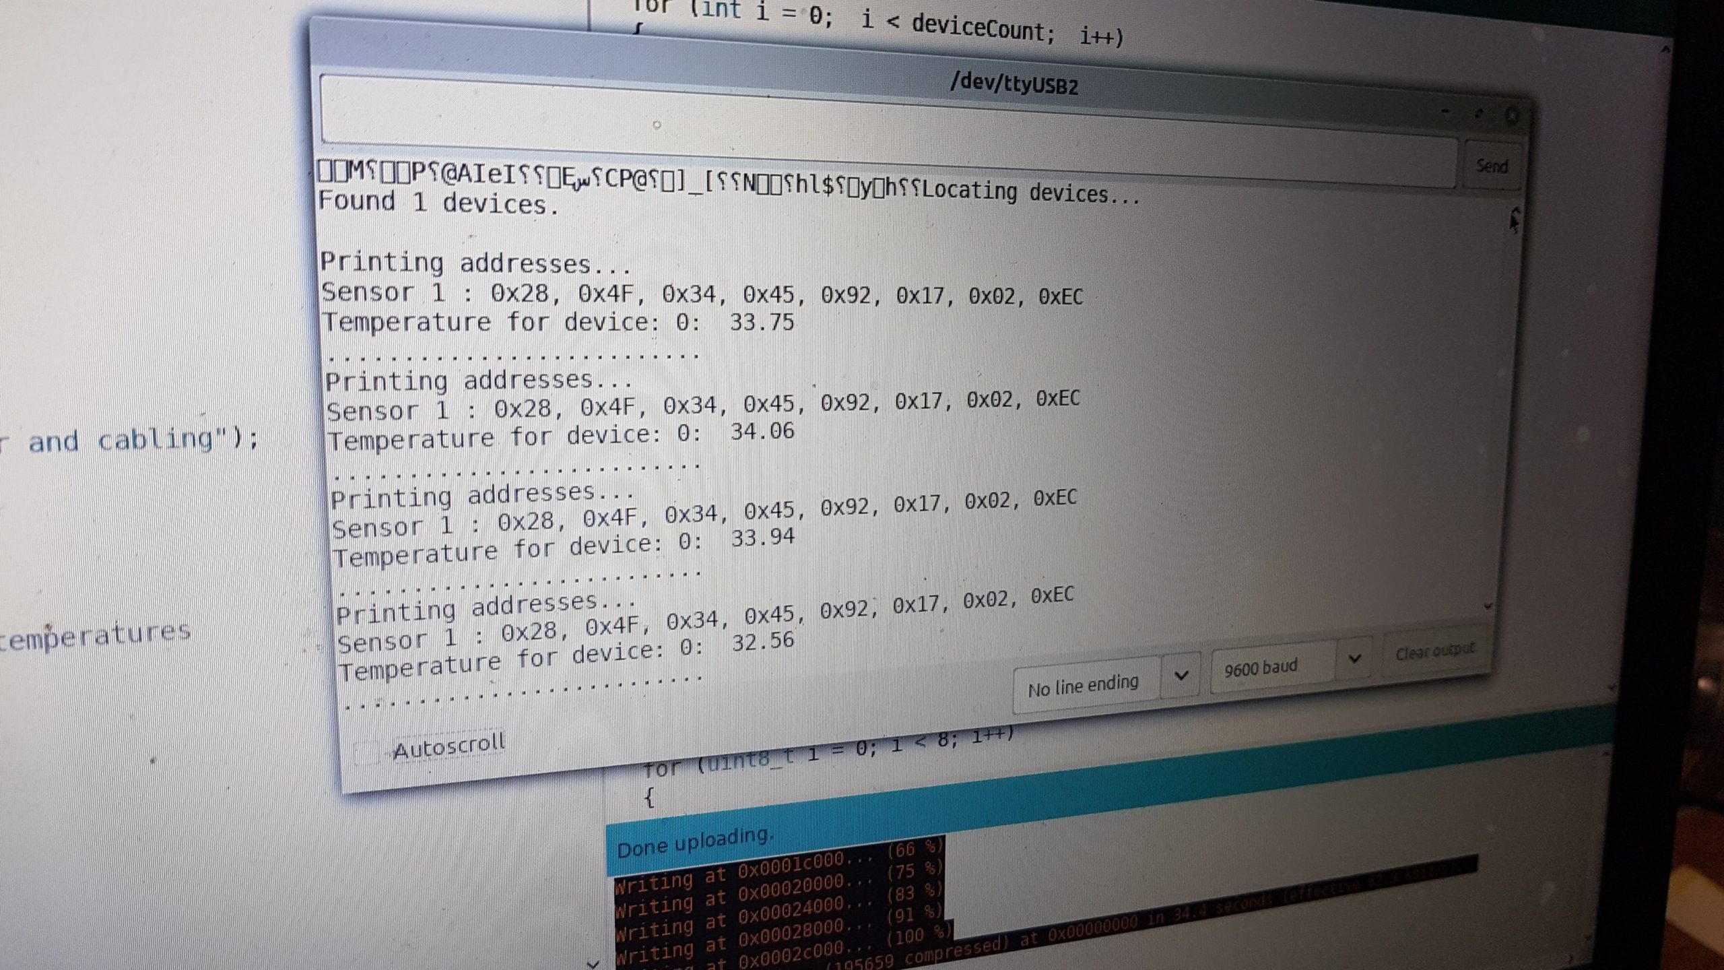
Task: Click code line 'for (uint8_t i = 0; i < 8; i++)'
Action: (x=828, y=753)
